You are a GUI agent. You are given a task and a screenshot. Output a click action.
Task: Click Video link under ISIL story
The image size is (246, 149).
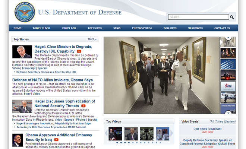(x=16, y=68)
